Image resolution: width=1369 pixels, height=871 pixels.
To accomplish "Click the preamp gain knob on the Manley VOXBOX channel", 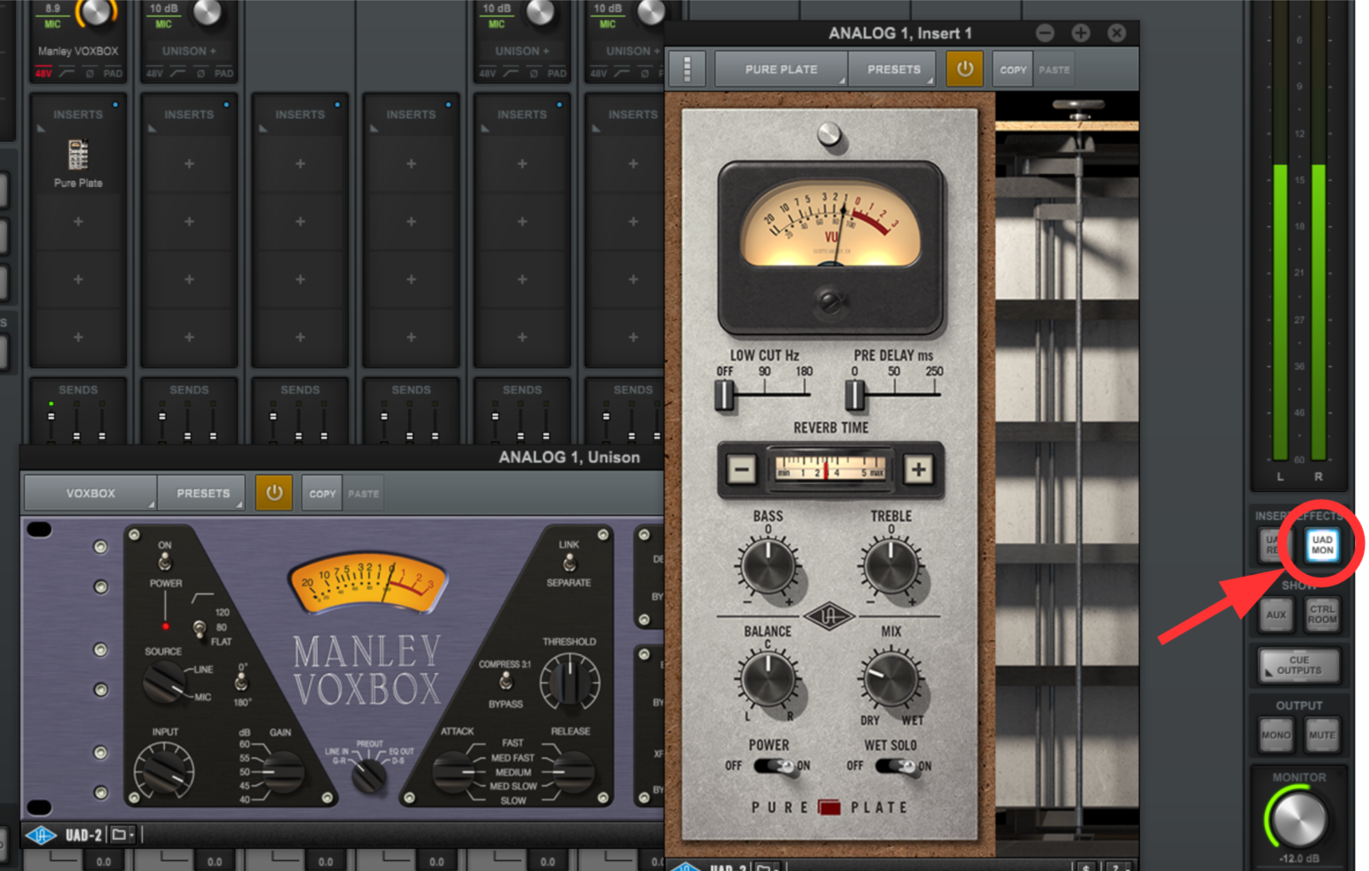I will pos(97,11).
